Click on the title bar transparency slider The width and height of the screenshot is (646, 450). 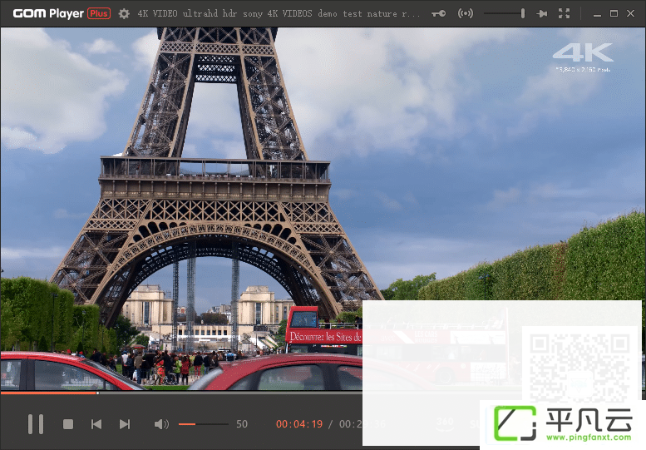pos(505,13)
